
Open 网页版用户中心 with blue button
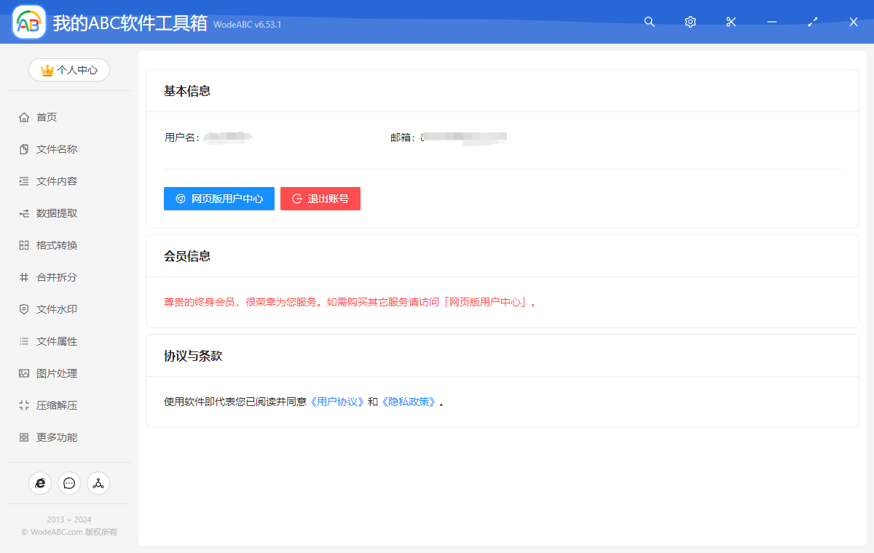[x=219, y=198]
